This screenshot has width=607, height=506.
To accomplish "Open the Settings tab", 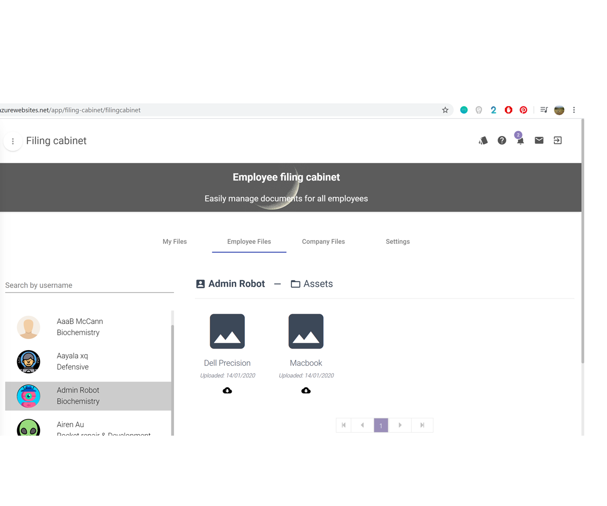I will [398, 241].
